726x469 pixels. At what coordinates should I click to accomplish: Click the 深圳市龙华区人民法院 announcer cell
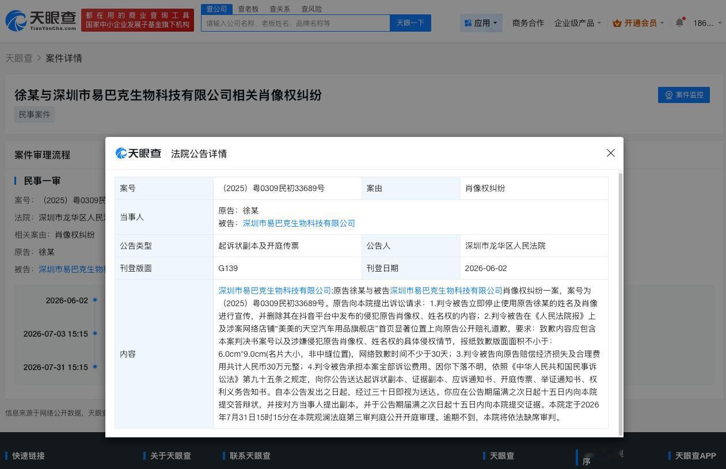[x=534, y=246]
